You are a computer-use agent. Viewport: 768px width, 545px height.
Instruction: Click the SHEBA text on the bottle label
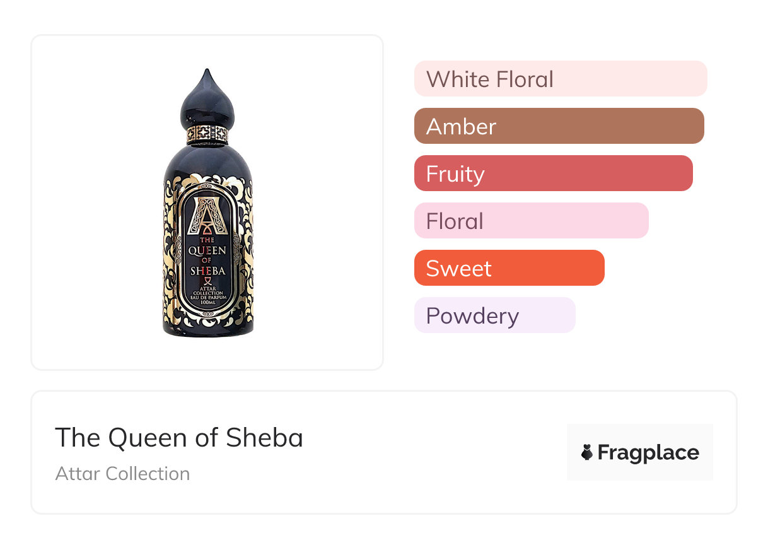(x=207, y=271)
